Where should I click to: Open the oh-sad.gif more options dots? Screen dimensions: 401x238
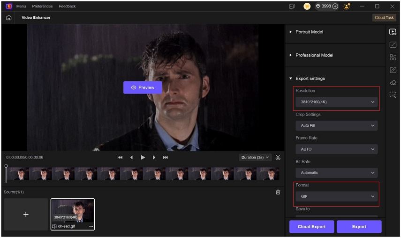click(x=91, y=226)
